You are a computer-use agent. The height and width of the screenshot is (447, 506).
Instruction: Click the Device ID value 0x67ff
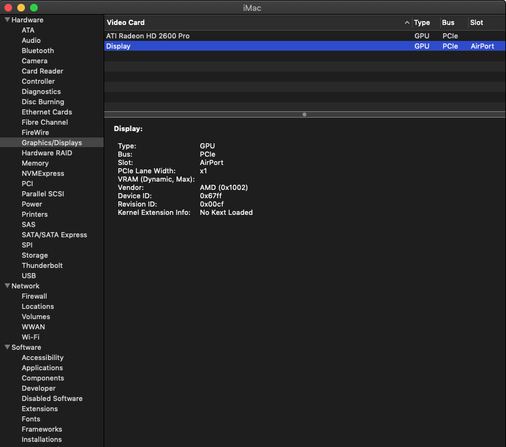tap(210, 196)
